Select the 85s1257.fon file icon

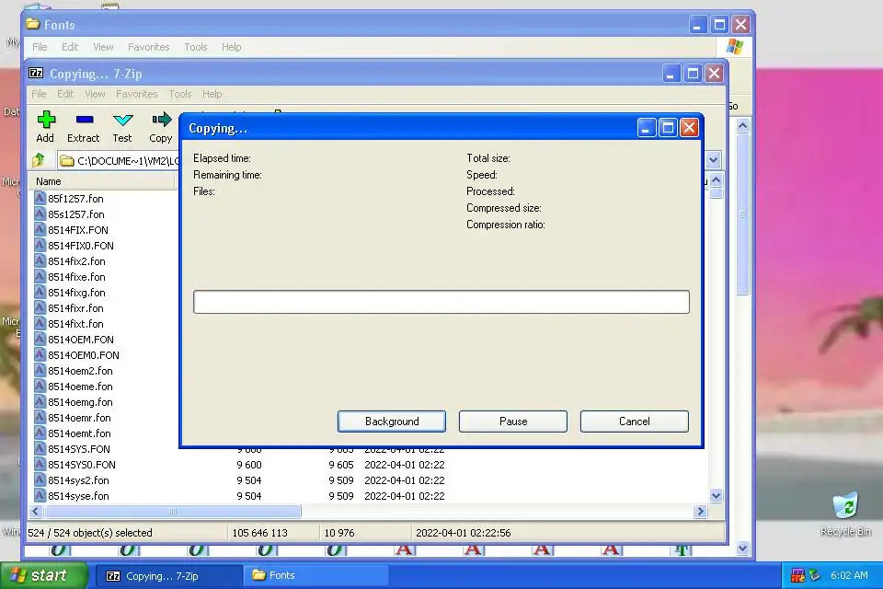(40, 214)
